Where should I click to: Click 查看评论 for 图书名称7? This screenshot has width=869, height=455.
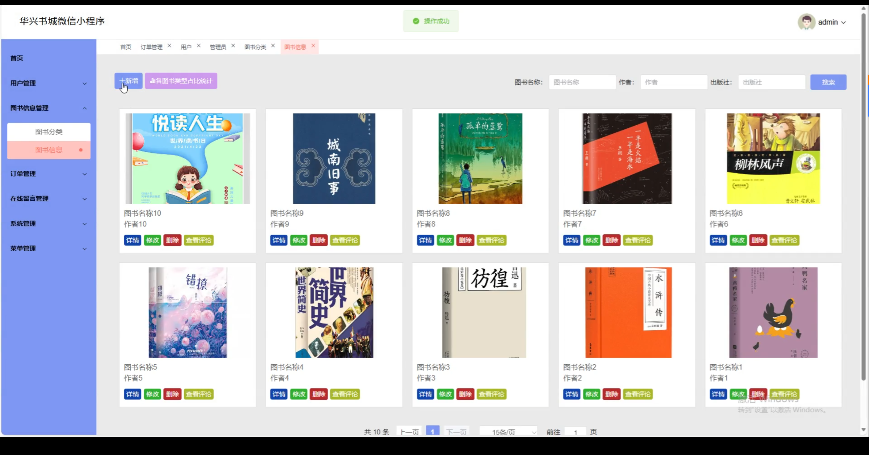[637, 240]
